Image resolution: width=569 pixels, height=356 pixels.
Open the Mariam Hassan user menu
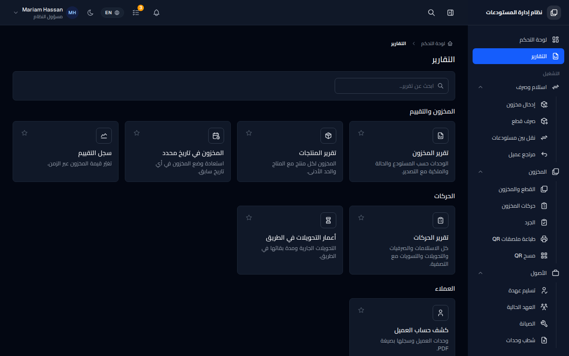pos(45,13)
